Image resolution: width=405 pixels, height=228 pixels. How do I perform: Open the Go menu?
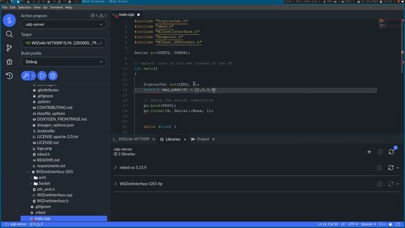tap(45, 8)
